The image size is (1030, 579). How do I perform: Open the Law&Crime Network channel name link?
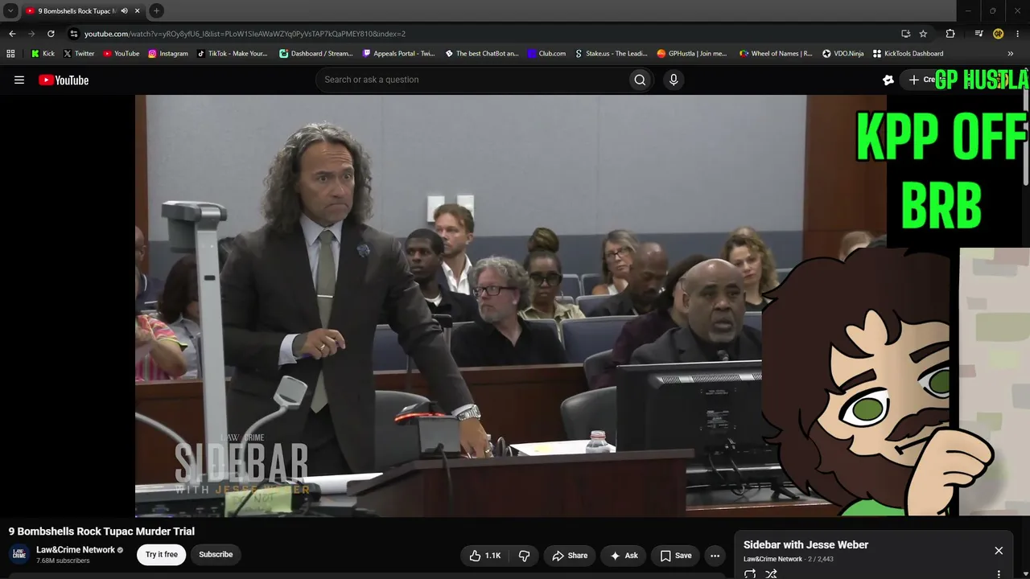coord(76,550)
